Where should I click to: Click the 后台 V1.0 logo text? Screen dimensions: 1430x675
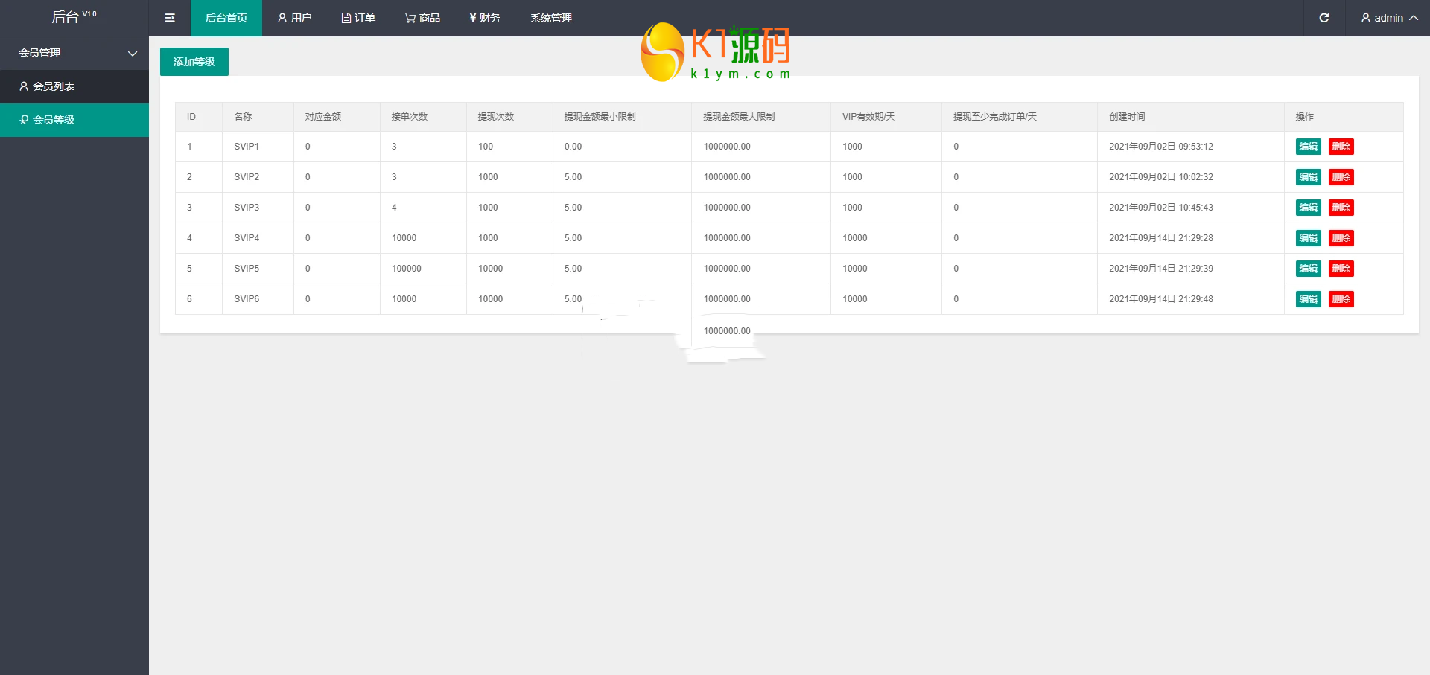pyautogui.click(x=74, y=17)
